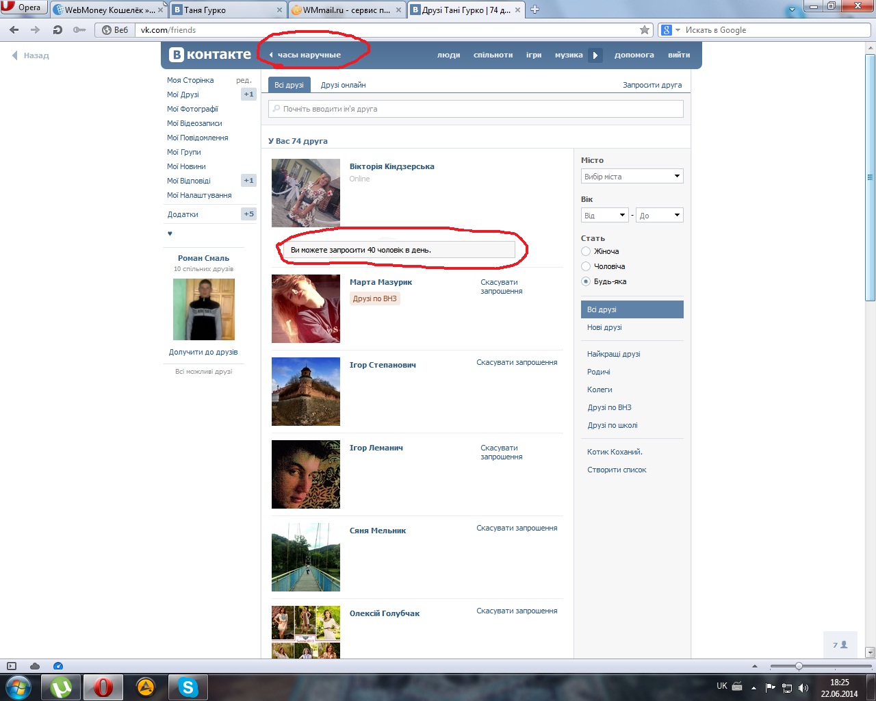Open the Вибір міста city dropdown
876x701 pixels.
pos(632,177)
